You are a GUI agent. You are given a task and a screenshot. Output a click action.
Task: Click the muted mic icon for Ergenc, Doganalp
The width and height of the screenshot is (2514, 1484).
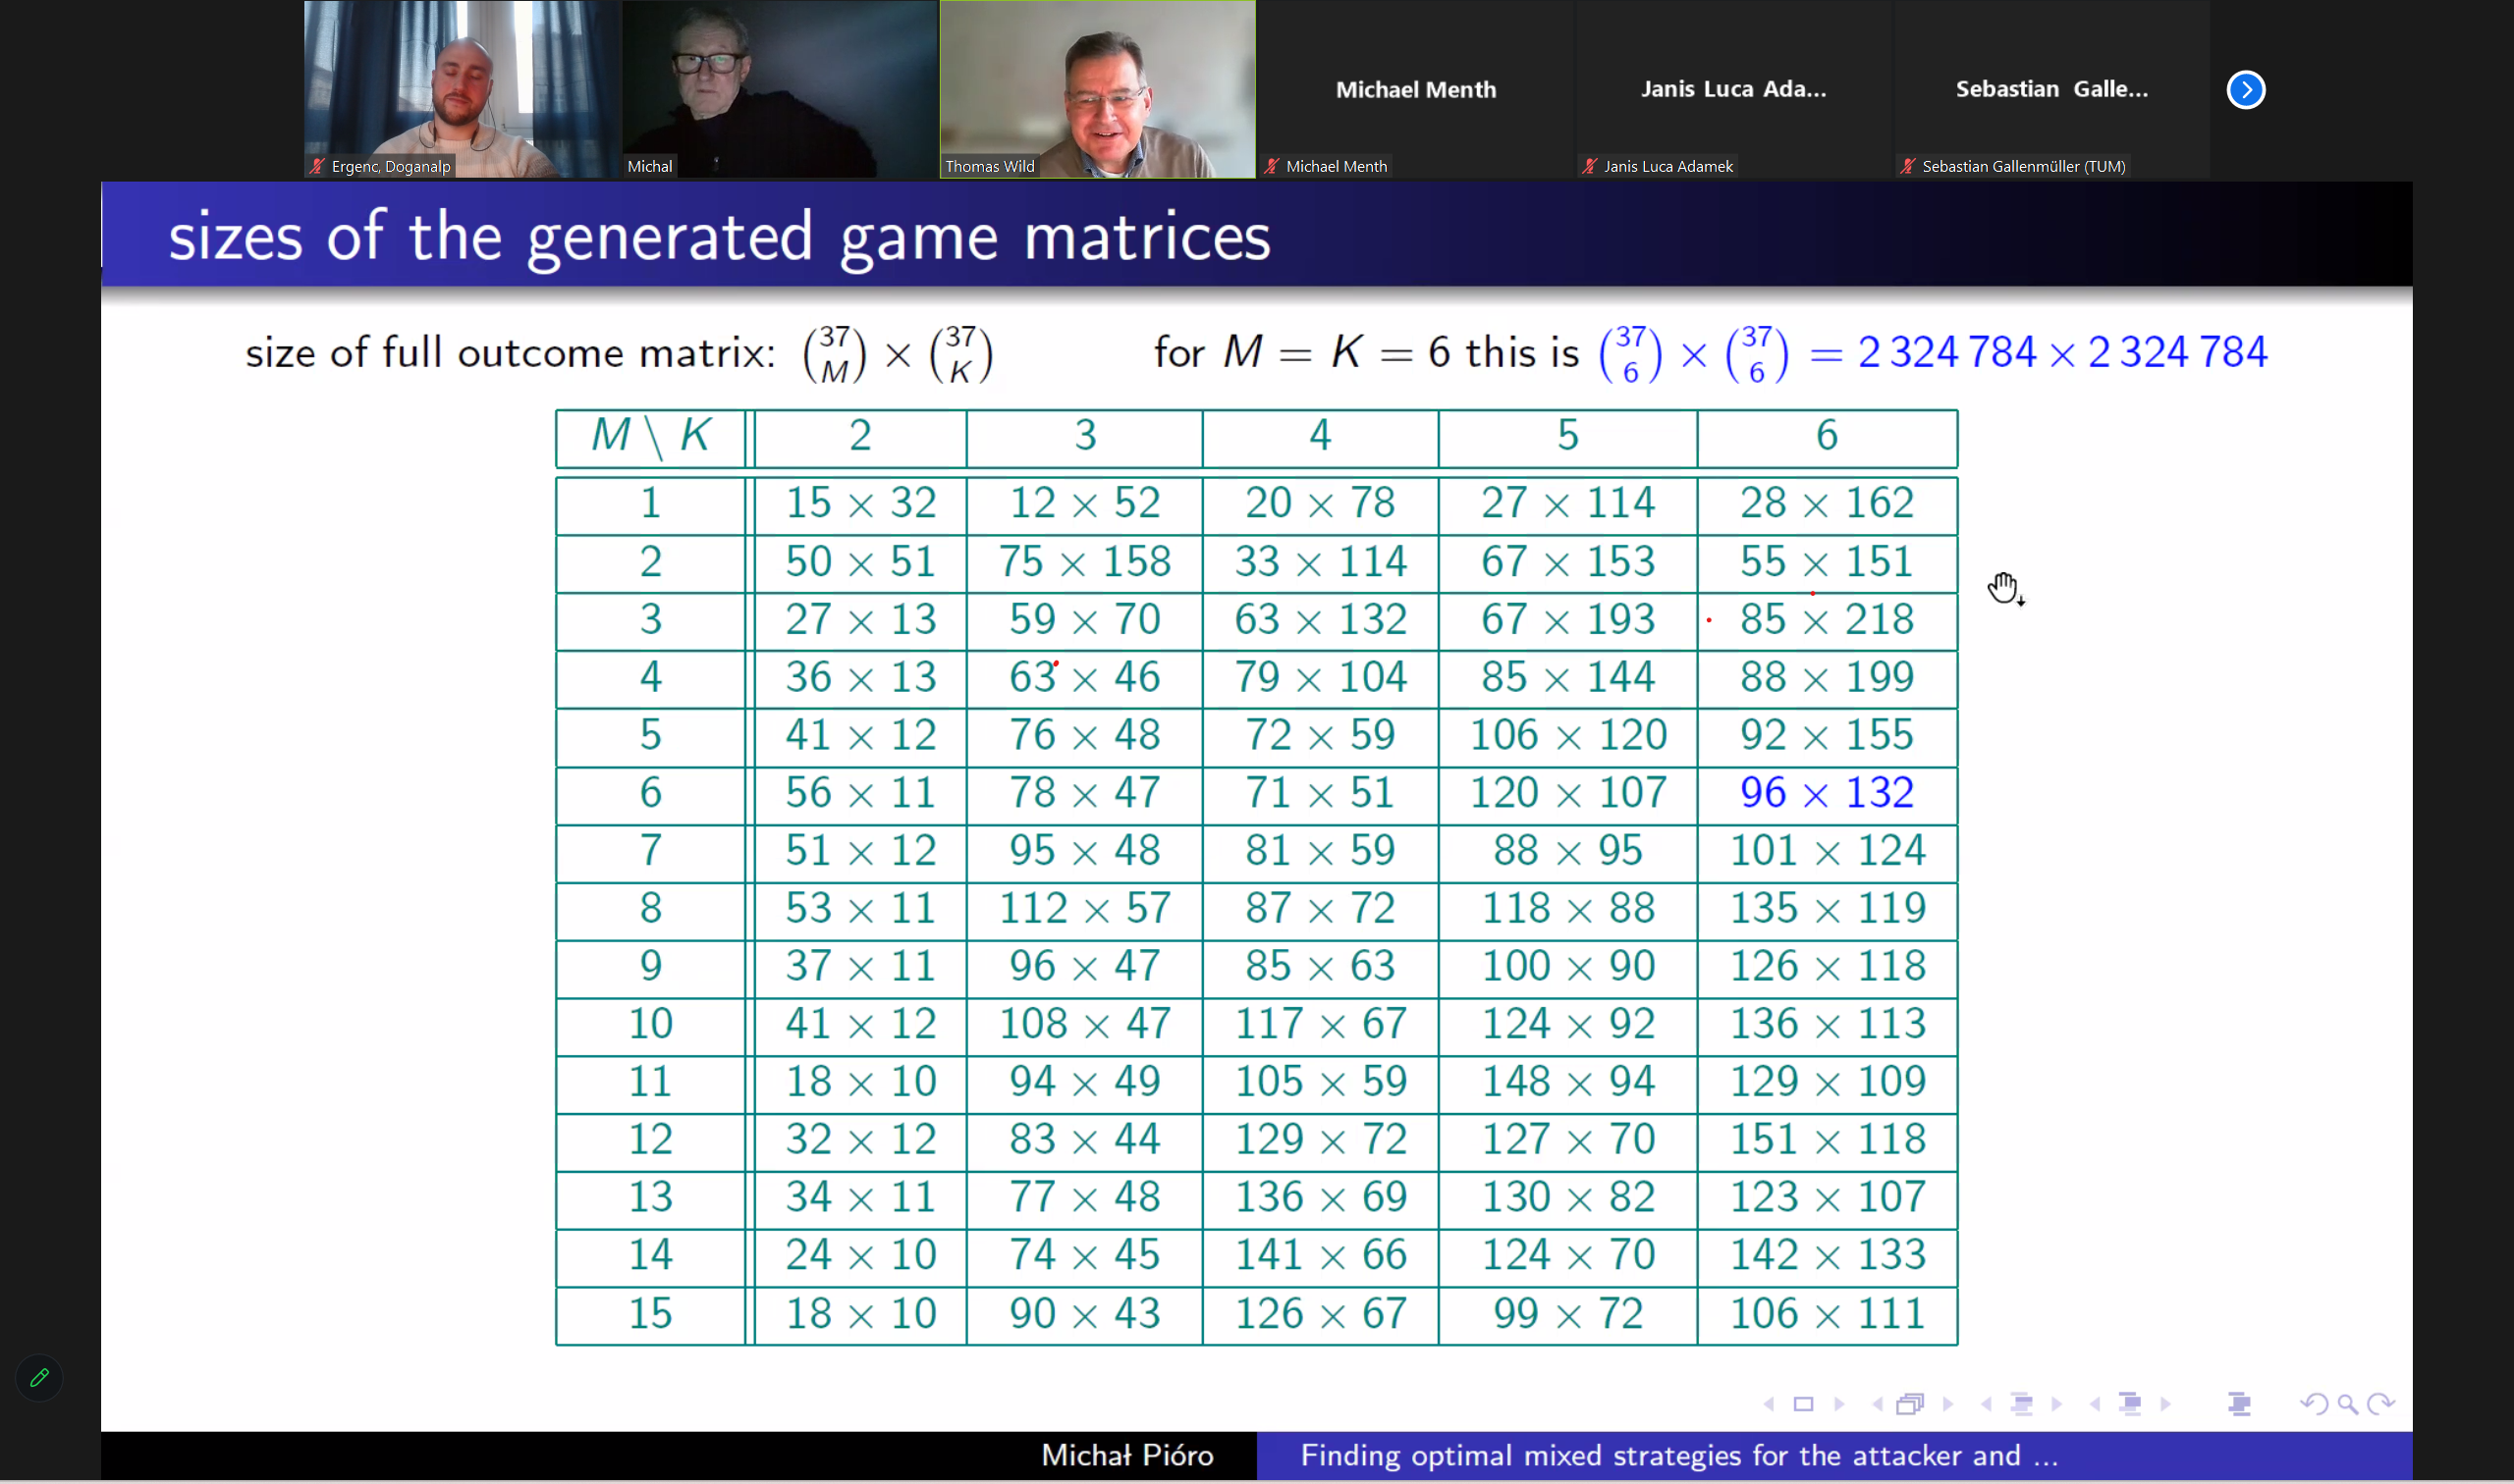(318, 166)
